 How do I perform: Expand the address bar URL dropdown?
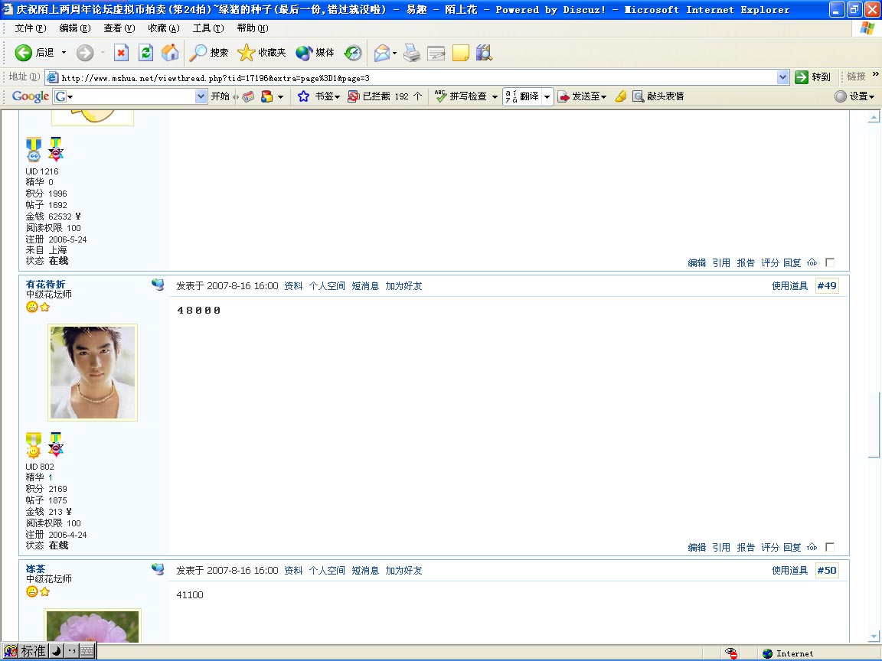point(782,77)
